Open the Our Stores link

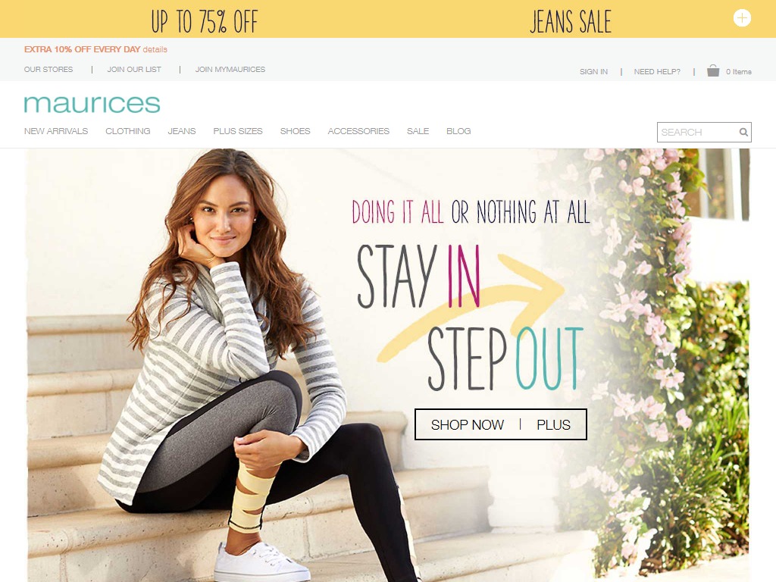click(x=48, y=69)
